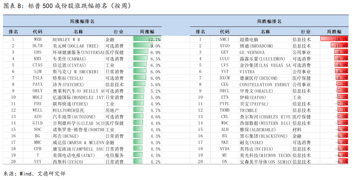Click "行业" header in the weekly gainers table

coord(118,32)
